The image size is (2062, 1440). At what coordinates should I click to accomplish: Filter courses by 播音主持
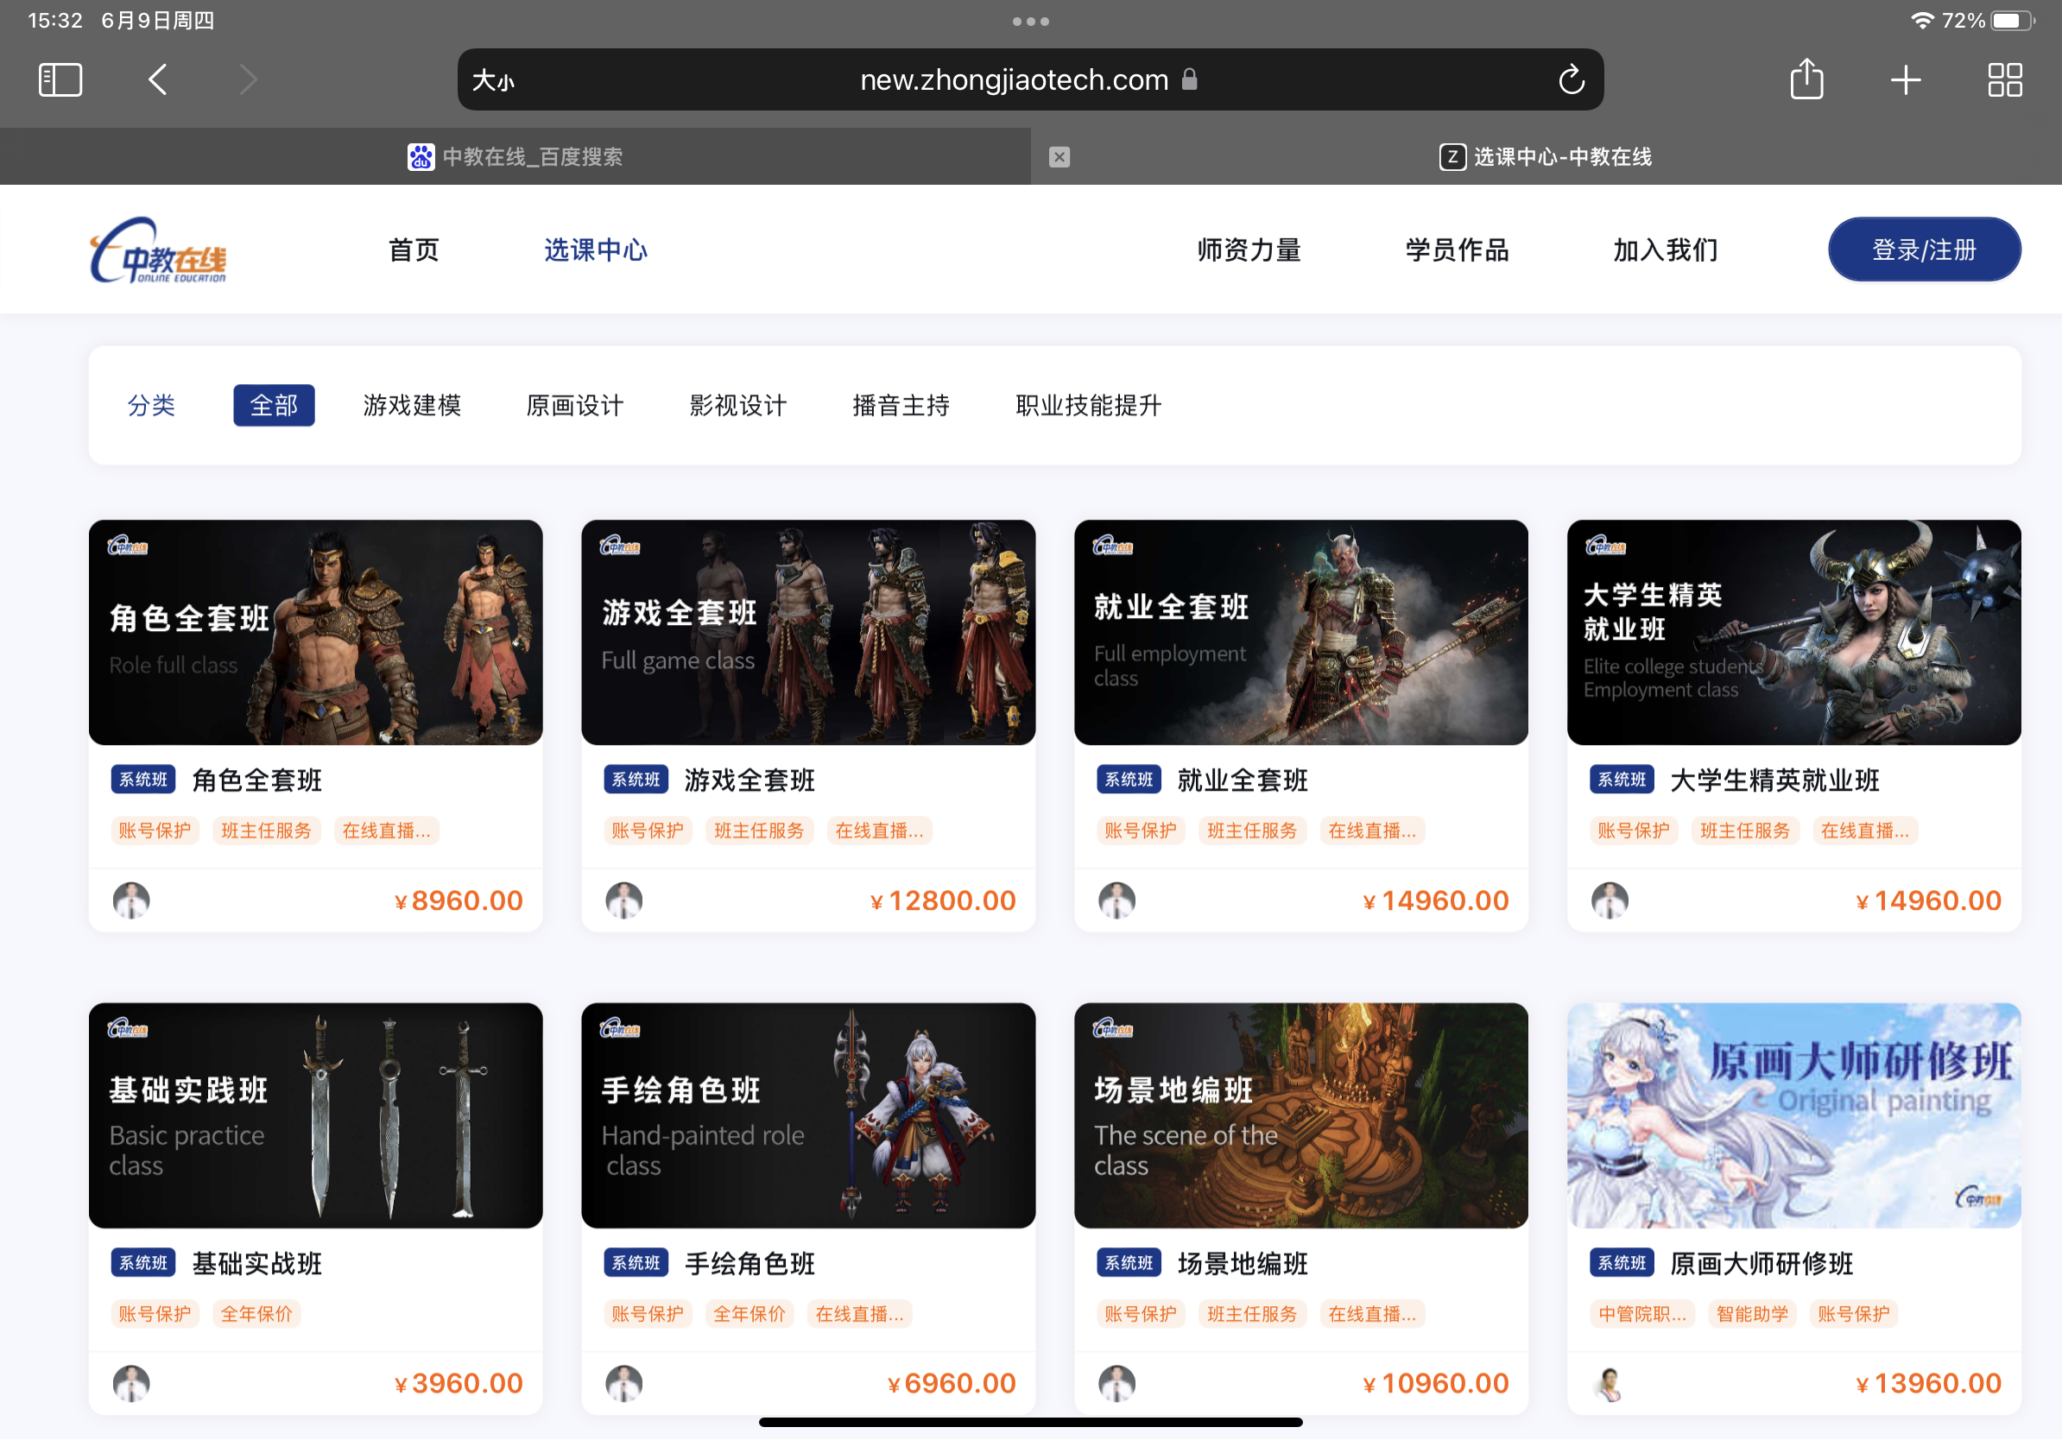click(901, 405)
